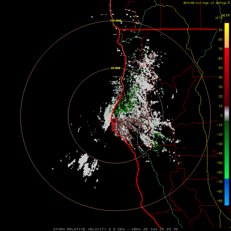
Task: Click the 20 value on the velocity scale
Action: click(x=220, y=97)
